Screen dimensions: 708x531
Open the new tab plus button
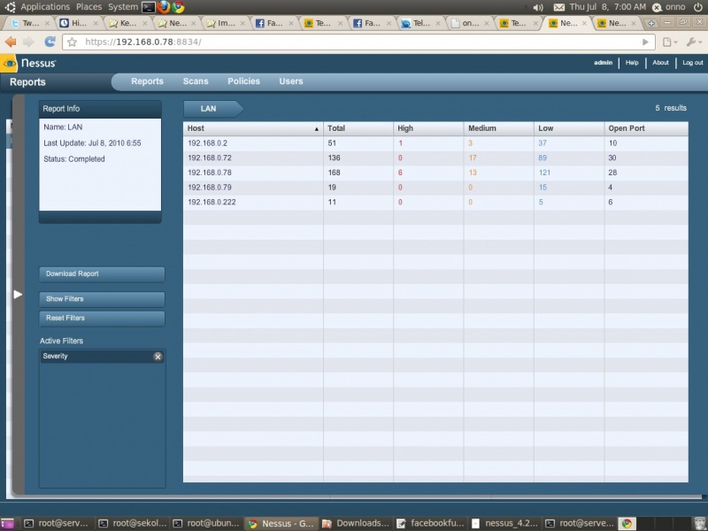tap(652, 23)
